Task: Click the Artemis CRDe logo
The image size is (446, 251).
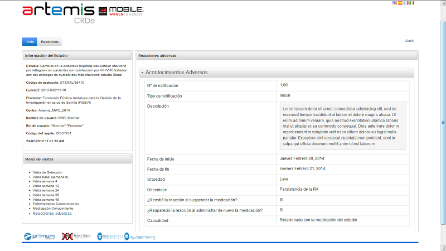Action: [59, 13]
